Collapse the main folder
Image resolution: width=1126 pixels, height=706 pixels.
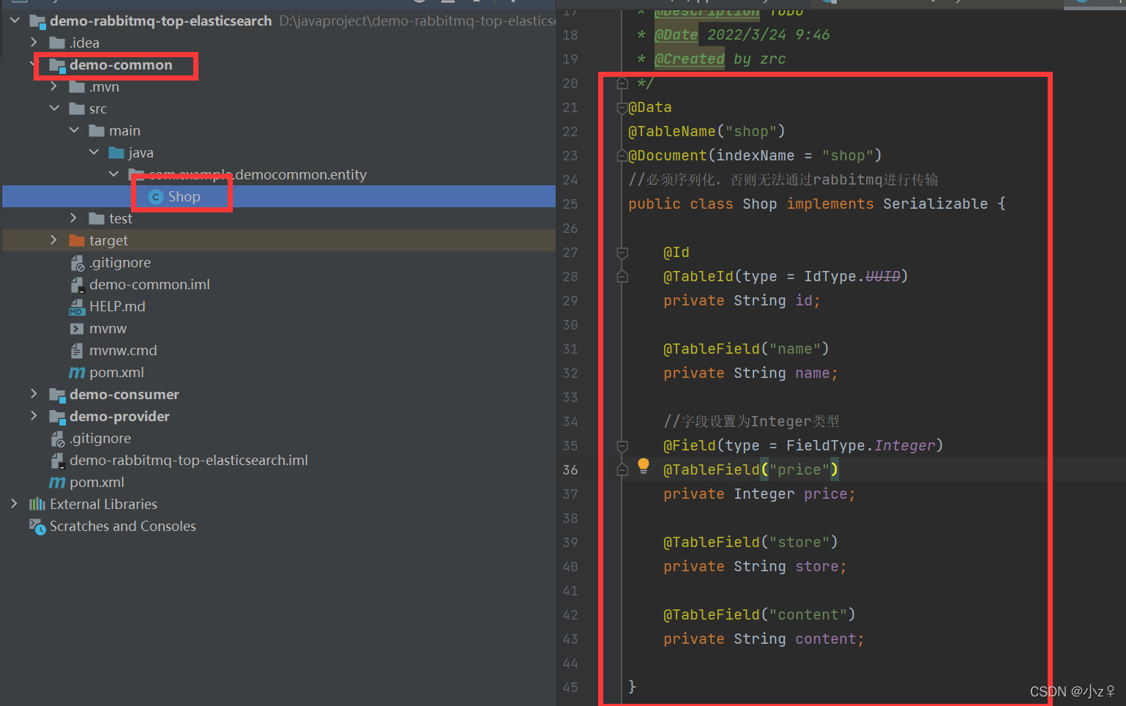click(x=74, y=130)
